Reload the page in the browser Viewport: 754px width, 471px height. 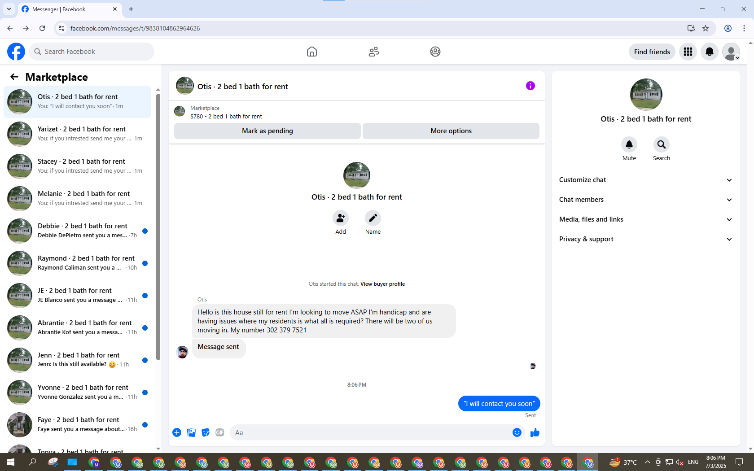[x=42, y=28]
